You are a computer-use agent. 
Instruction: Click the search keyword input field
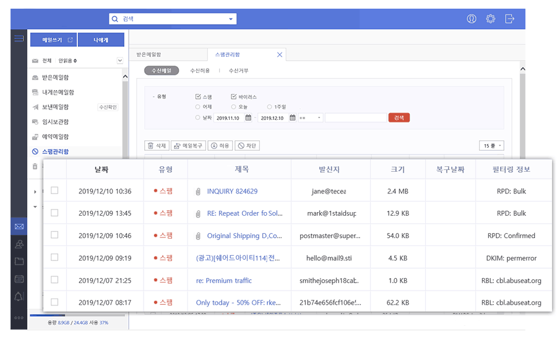click(356, 118)
